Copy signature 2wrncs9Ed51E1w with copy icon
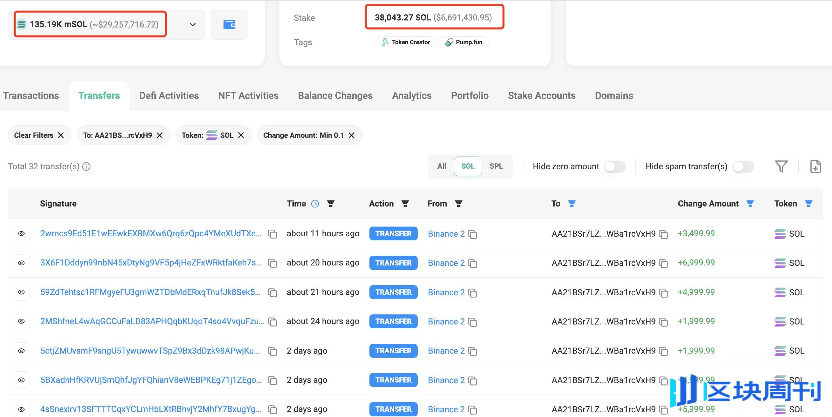This screenshot has width=832, height=417. 273,234
